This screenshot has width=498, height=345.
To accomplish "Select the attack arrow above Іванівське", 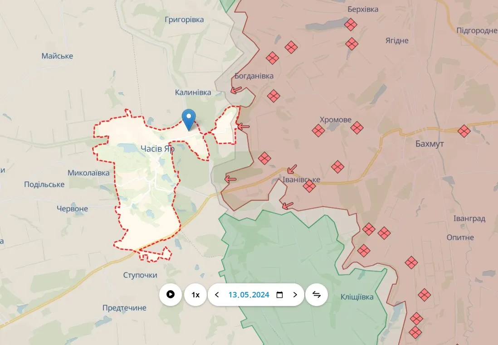I will [x=292, y=169].
